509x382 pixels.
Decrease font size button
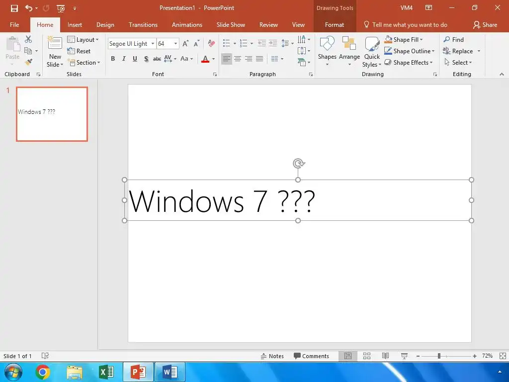[x=197, y=44]
